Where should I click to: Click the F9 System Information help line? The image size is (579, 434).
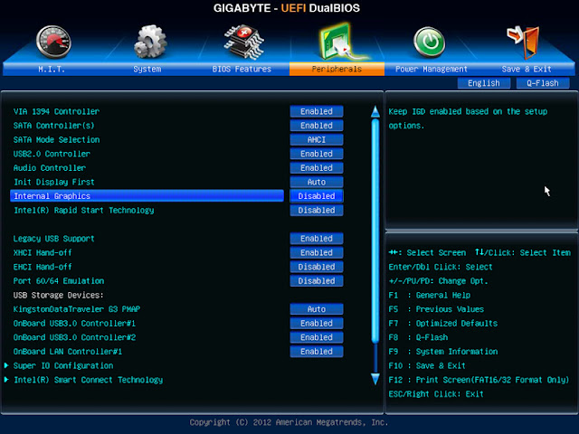point(443,352)
